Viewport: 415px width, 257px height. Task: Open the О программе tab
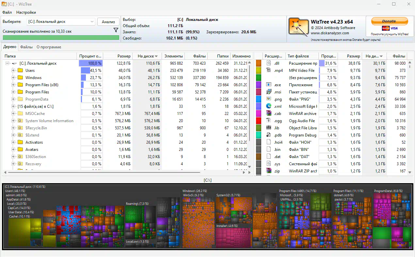49,47
